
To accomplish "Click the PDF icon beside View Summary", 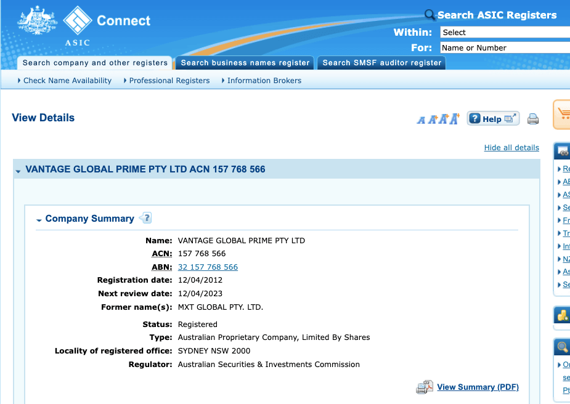I will point(425,387).
